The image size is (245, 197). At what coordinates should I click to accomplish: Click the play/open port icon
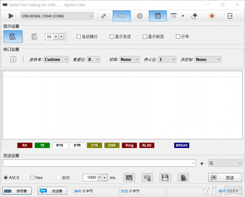point(11,16)
